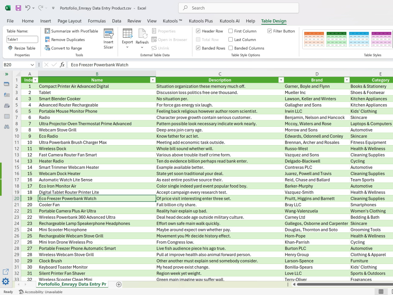Click the formula bar text field

click(x=231, y=65)
